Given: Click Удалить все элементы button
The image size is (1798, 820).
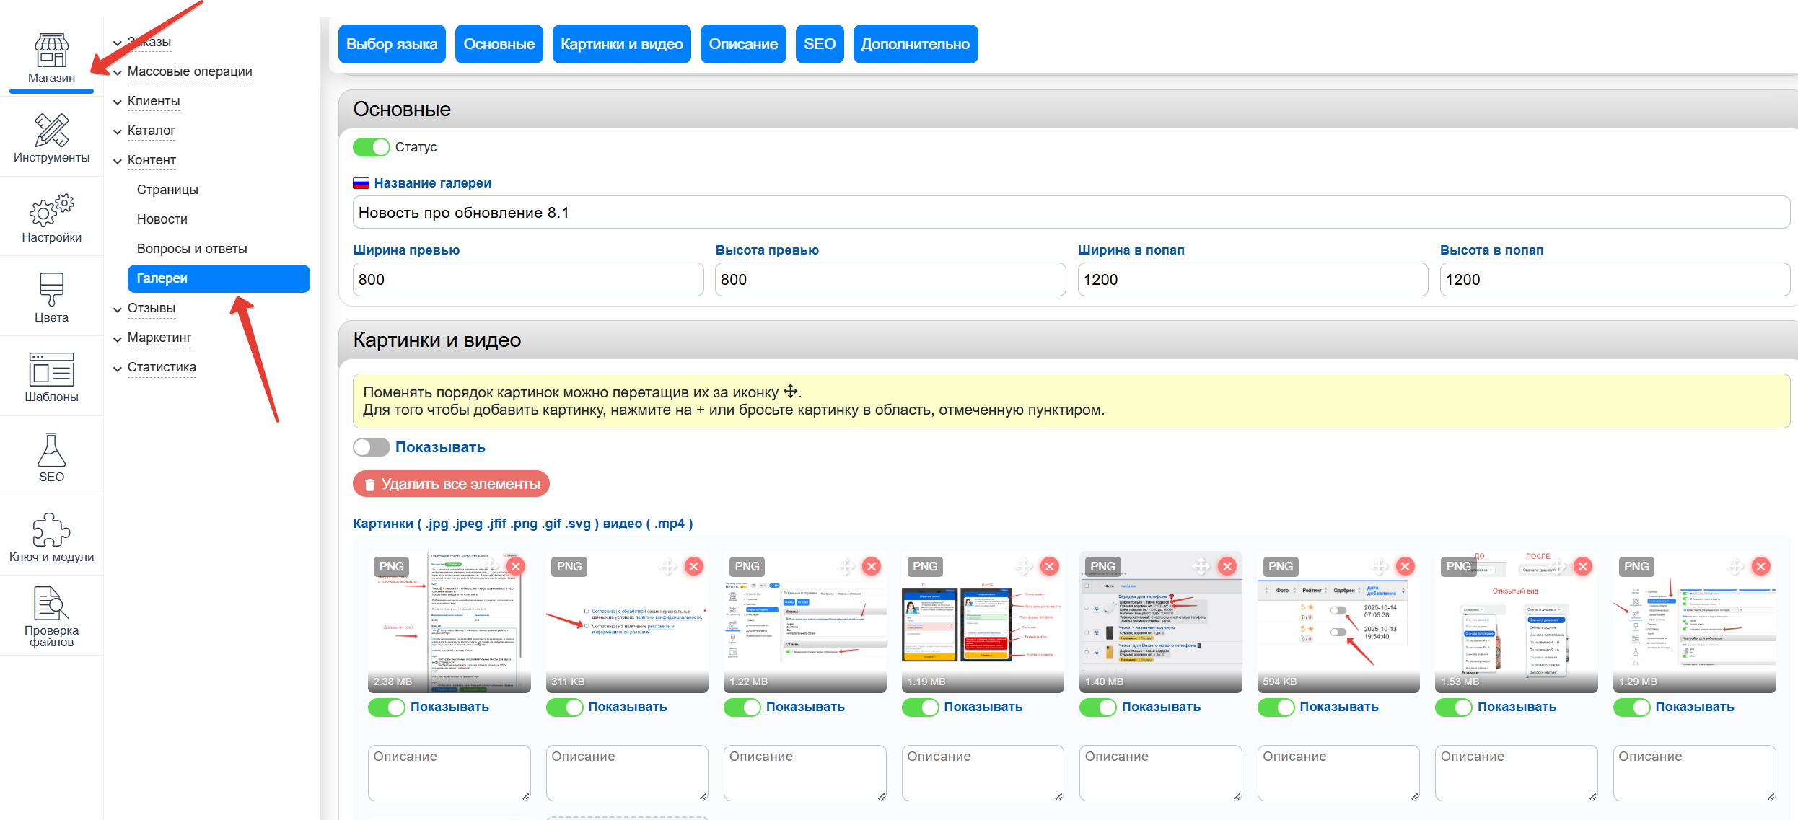Looking at the screenshot, I should coord(451,484).
